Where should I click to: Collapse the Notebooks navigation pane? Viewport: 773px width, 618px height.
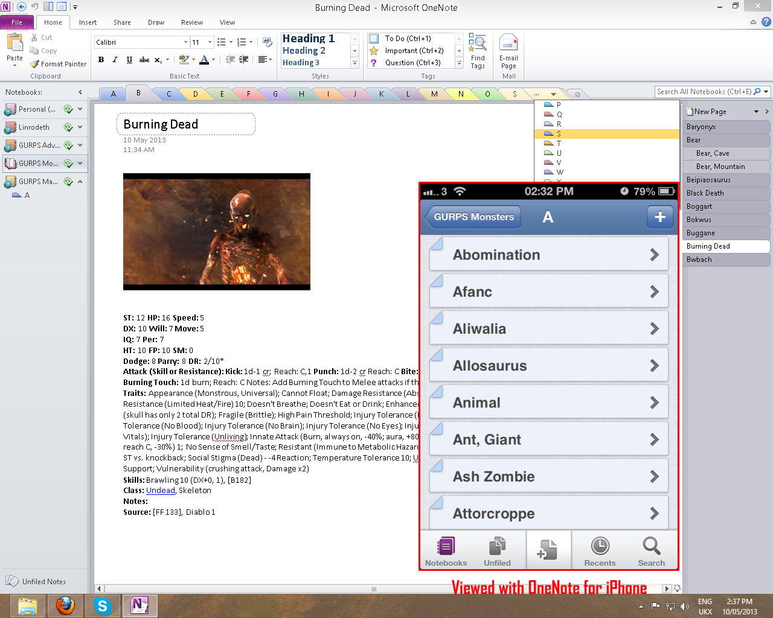click(80, 92)
